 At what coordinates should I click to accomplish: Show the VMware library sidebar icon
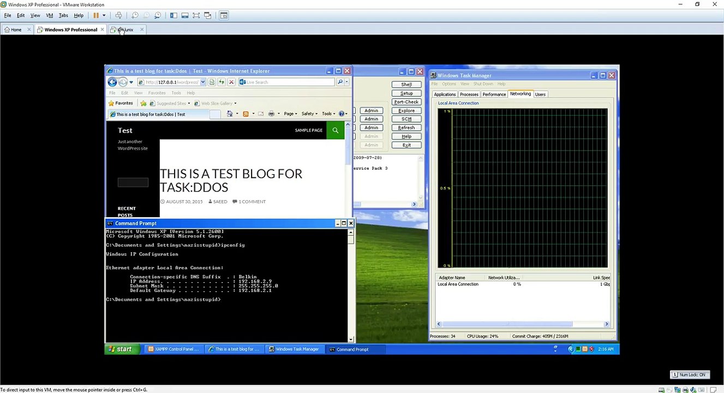tap(173, 15)
